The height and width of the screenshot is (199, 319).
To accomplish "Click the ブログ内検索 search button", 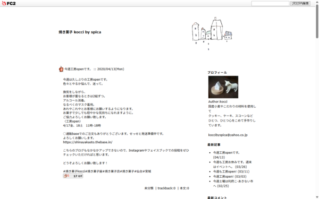I will pos(300,3).
